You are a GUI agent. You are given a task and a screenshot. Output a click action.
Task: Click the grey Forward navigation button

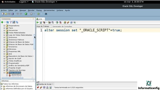click(31, 14)
